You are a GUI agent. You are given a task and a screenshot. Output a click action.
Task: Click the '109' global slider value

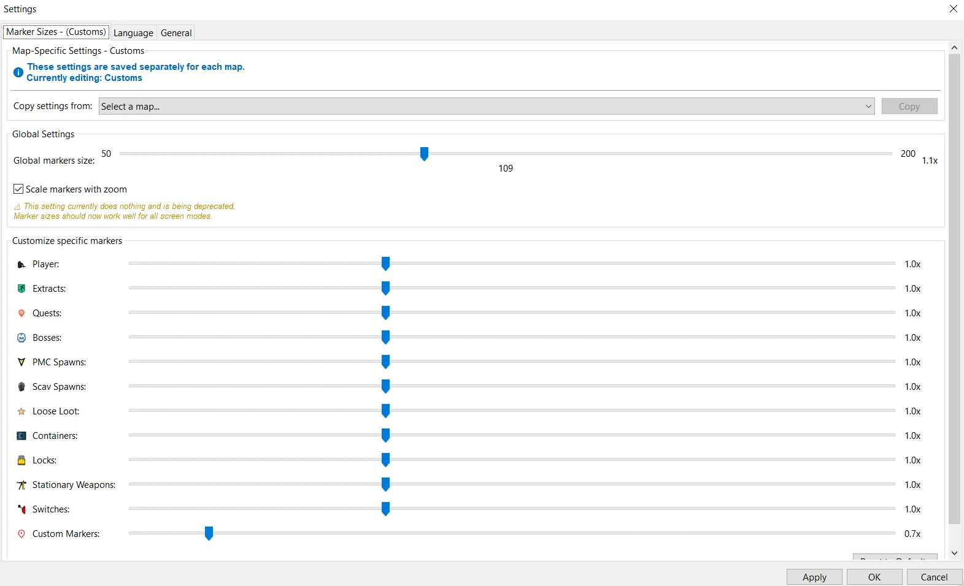point(506,169)
